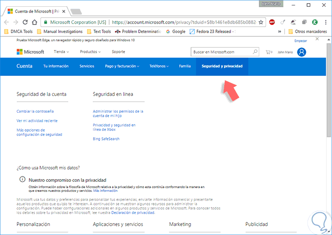Open the blue user profile avatar
Viewport: 332px width, 235px height.
302,52
